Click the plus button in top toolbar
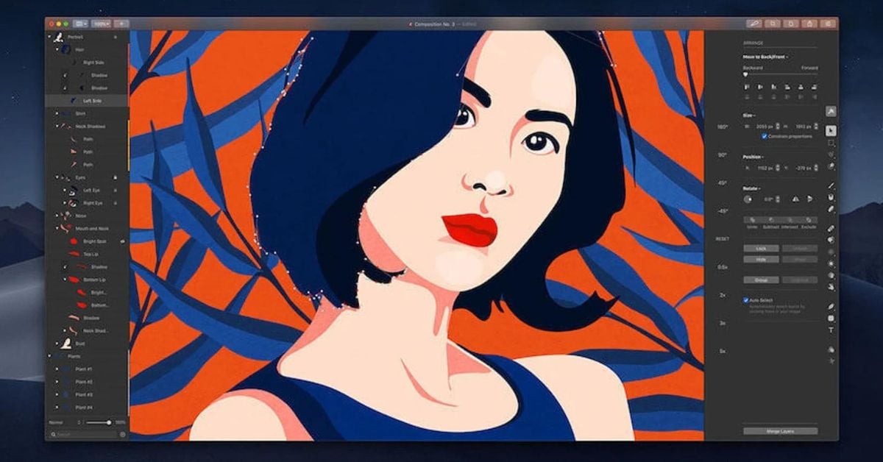Image resolution: width=883 pixels, height=462 pixels. [x=121, y=24]
